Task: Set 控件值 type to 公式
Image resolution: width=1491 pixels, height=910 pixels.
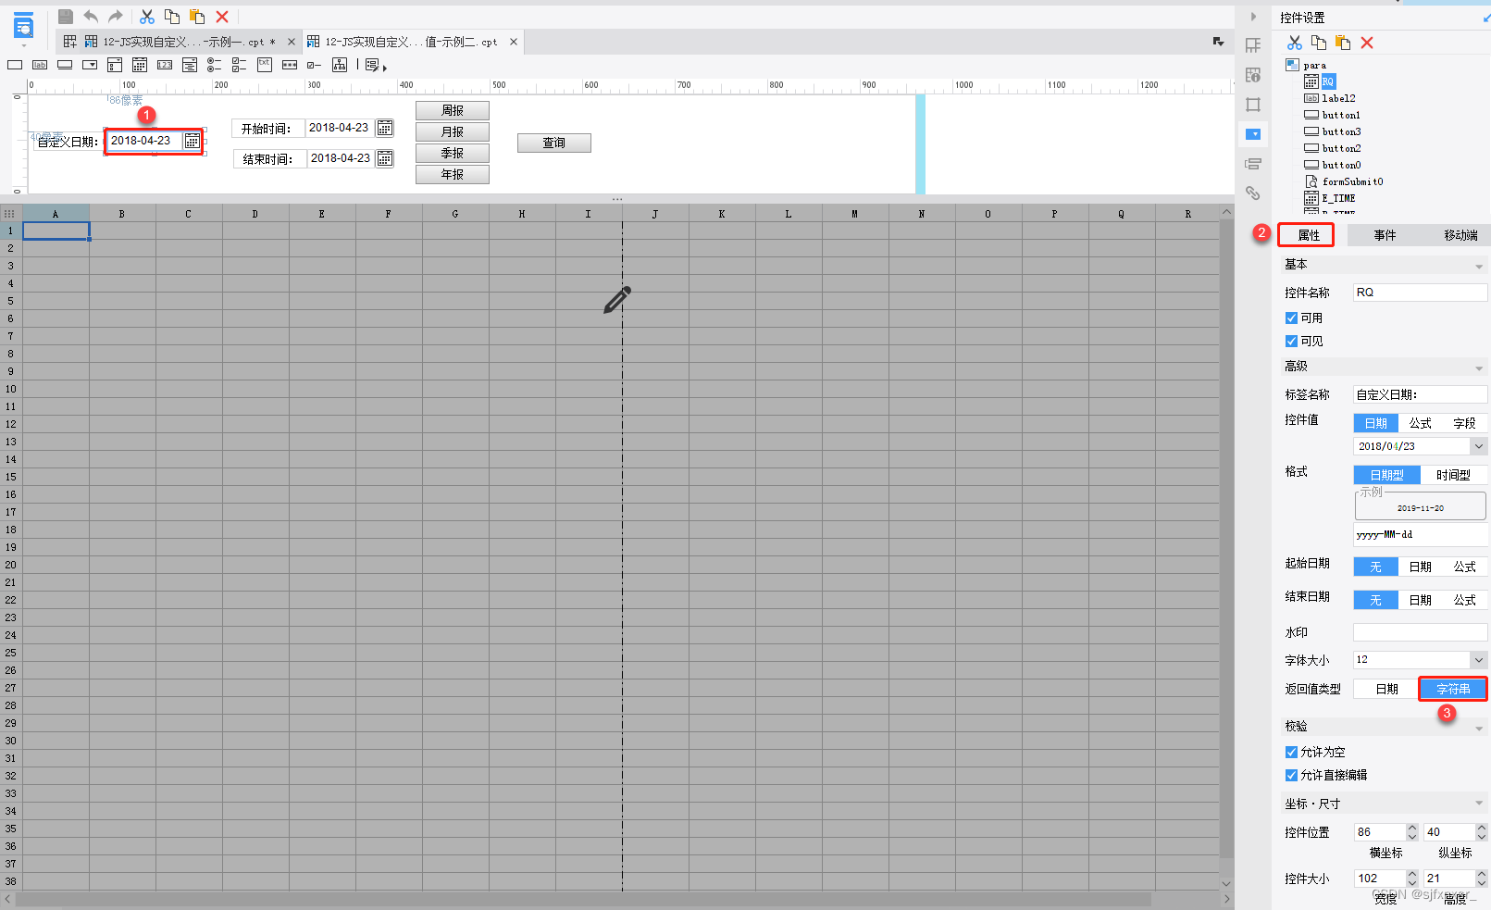Action: (x=1420, y=423)
